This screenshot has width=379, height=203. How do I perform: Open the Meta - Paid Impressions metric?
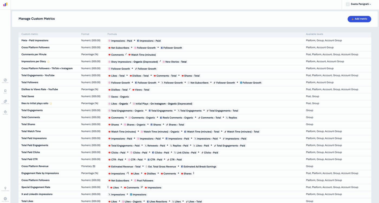(x=35, y=41)
